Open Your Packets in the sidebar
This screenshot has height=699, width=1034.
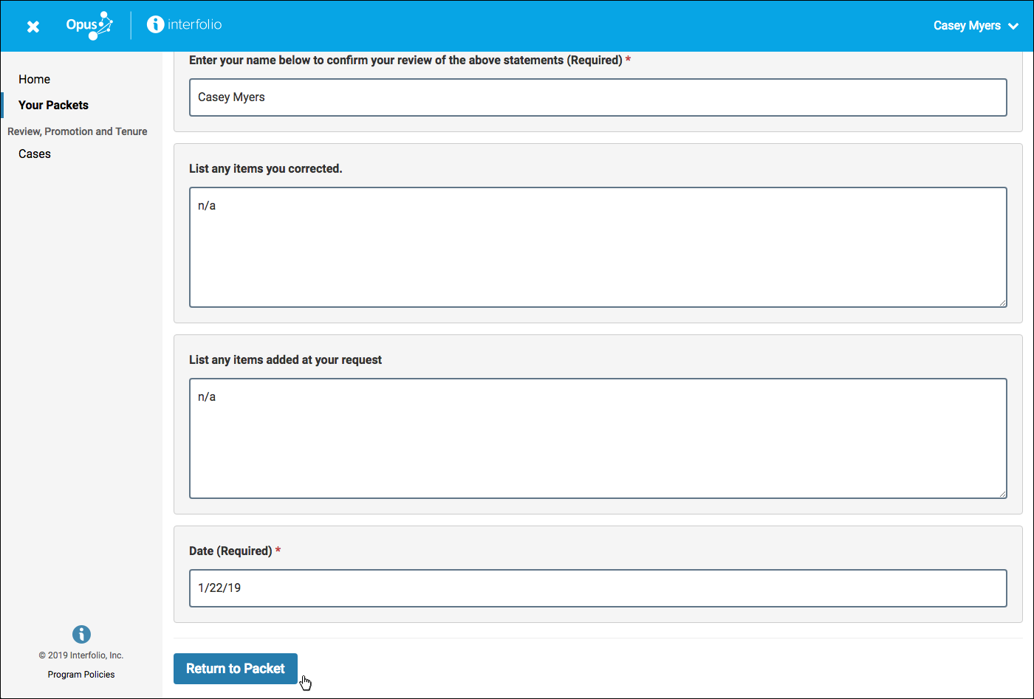pos(53,105)
